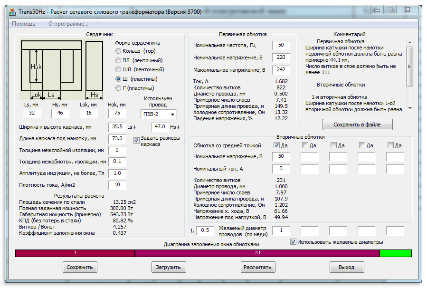Select the Ш (пластины) core shape
Image resolution: width=427 pixels, height=288 pixels.
pyautogui.click(x=136, y=79)
